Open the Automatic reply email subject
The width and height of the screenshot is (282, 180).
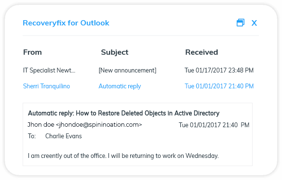point(120,86)
